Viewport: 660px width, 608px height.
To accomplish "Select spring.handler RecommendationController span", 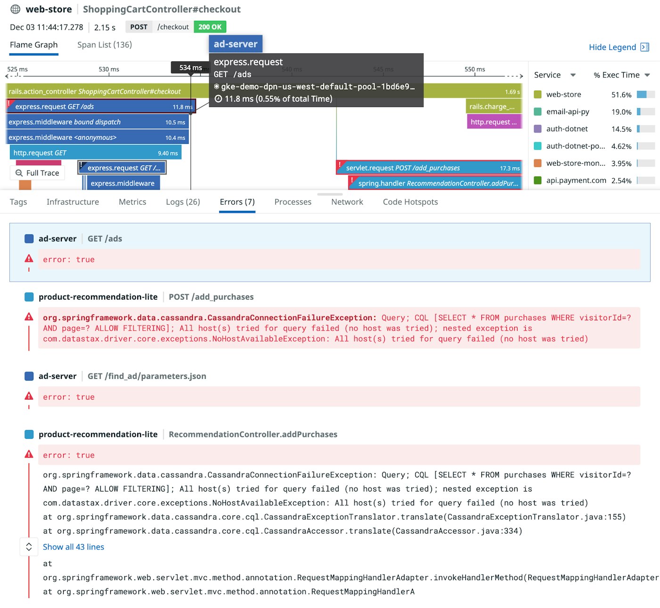I will pos(435,183).
